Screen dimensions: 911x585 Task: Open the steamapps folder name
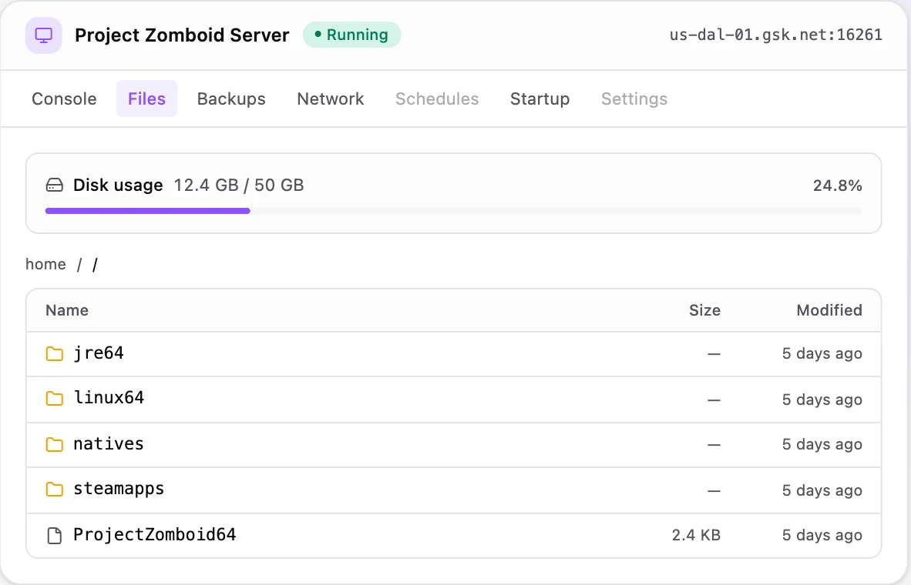(x=119, y=489)
